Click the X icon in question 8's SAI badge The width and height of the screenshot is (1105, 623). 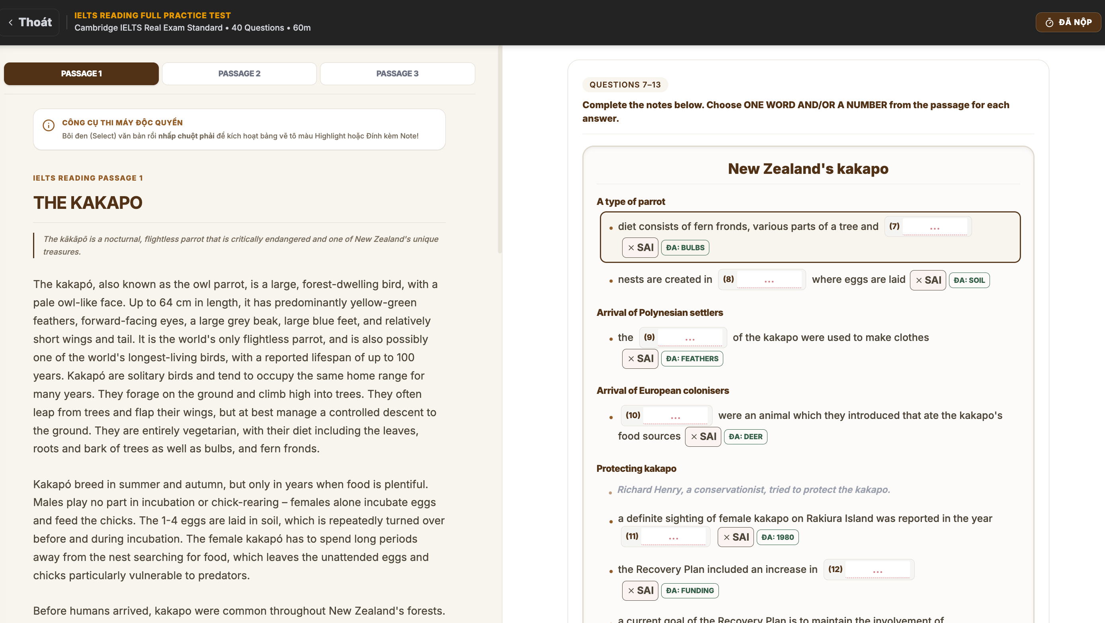(919, 280)
